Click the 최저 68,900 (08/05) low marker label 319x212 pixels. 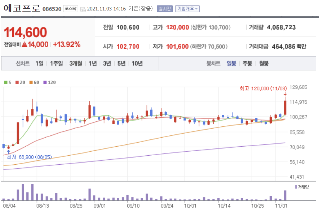click(x=29, y=157)
